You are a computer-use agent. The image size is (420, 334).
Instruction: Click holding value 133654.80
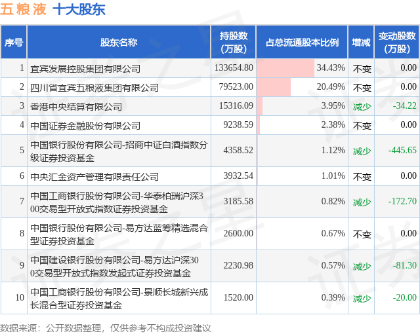[234, 67]
